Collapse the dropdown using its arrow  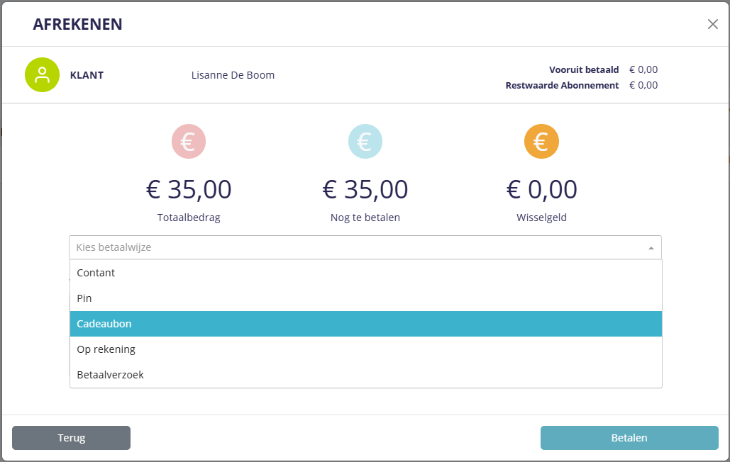pos(651,248)
